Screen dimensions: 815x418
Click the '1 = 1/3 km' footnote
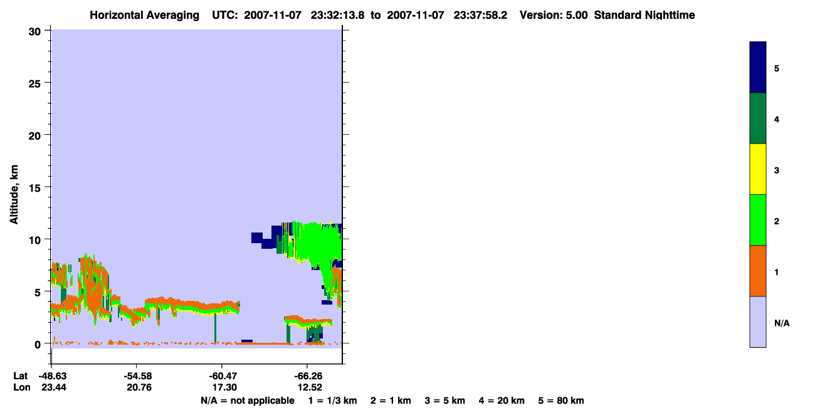click(332, 400)
